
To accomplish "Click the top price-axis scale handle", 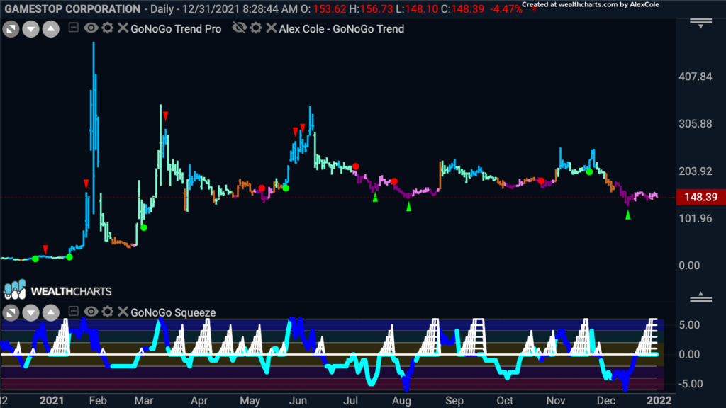I will coord(700,23).
